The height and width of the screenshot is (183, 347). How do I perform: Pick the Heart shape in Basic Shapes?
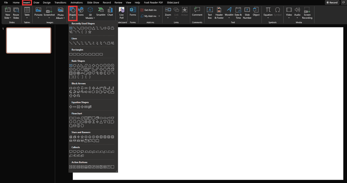94,73
